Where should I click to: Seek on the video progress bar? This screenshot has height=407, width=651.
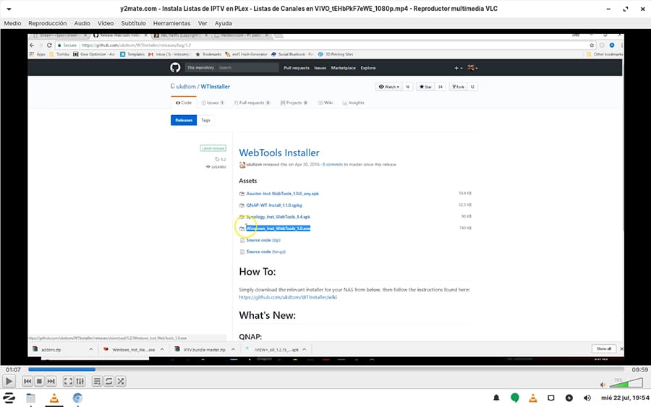[x=326, y=369]
